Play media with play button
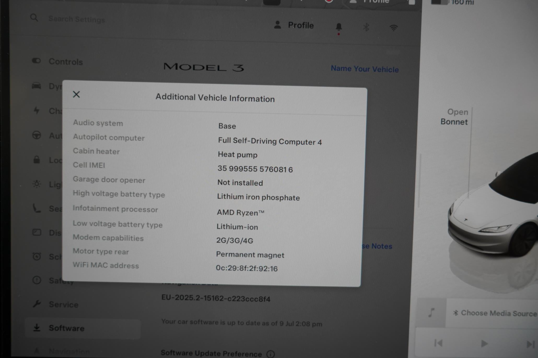 pyautogui.click(x=484, y=344)
